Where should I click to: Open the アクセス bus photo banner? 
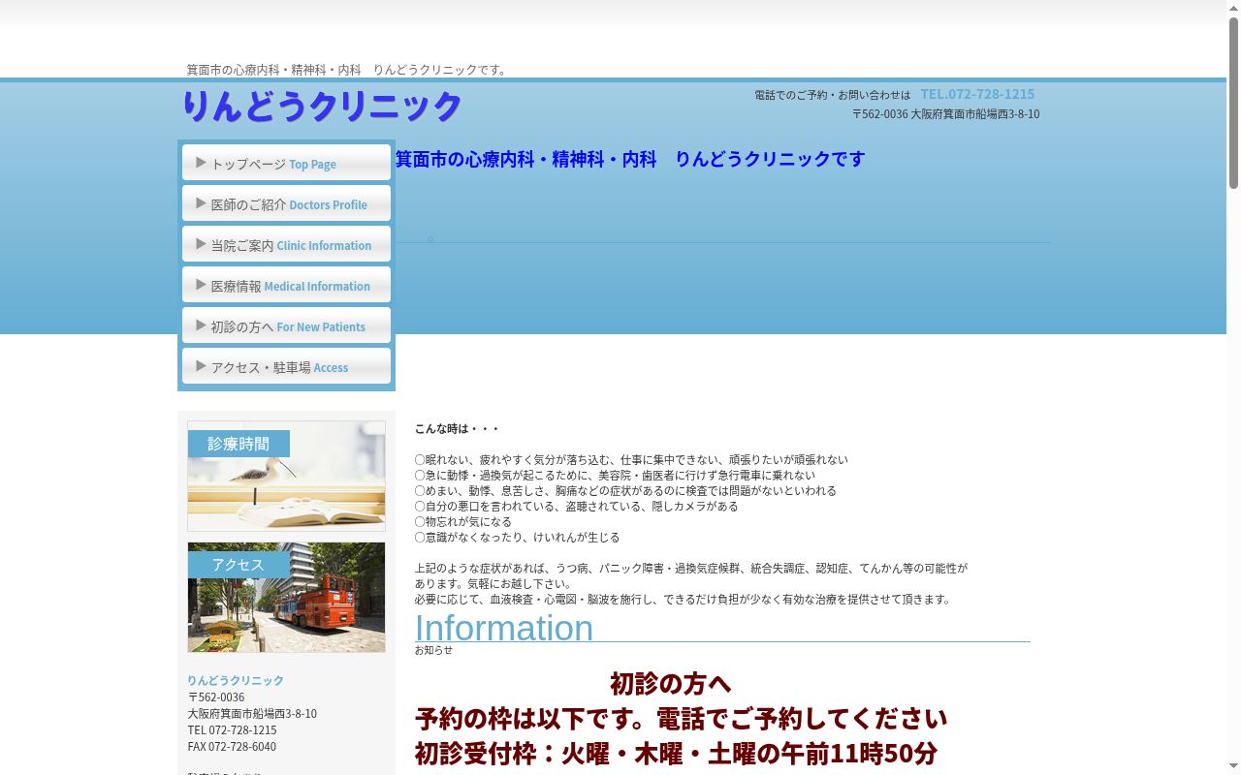(286, 597)
